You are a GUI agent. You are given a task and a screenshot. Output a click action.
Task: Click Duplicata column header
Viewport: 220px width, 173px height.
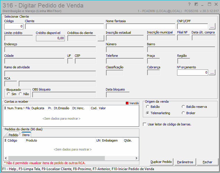[x=39, y=108]
